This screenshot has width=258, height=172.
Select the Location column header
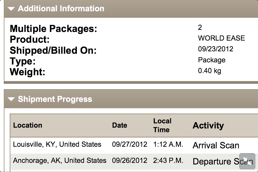[x=28, y=125]
